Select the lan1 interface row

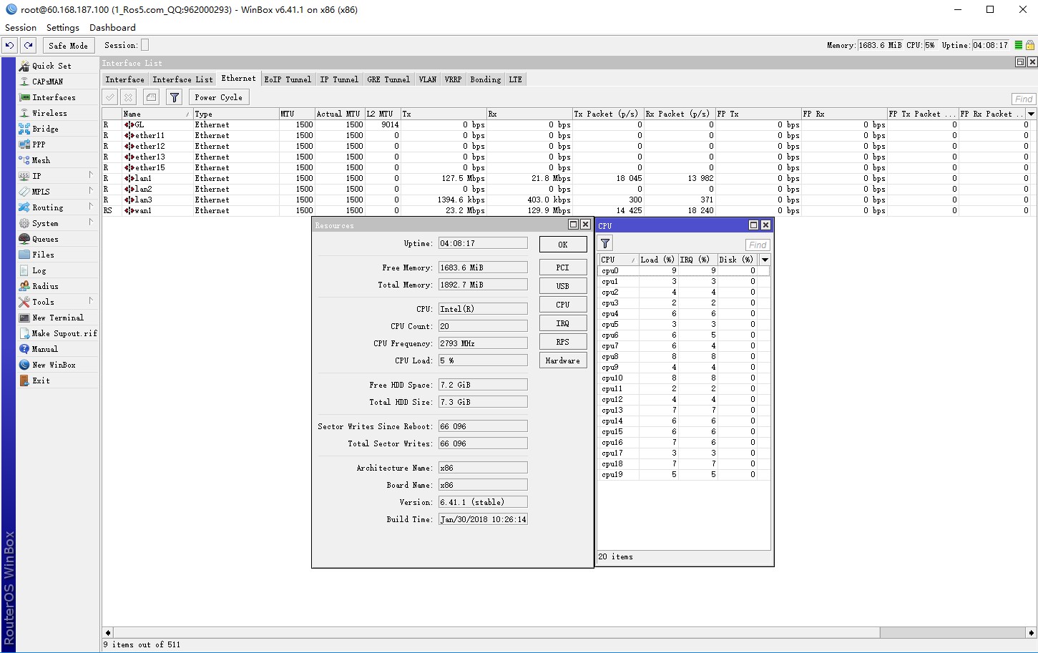(569, 178)
